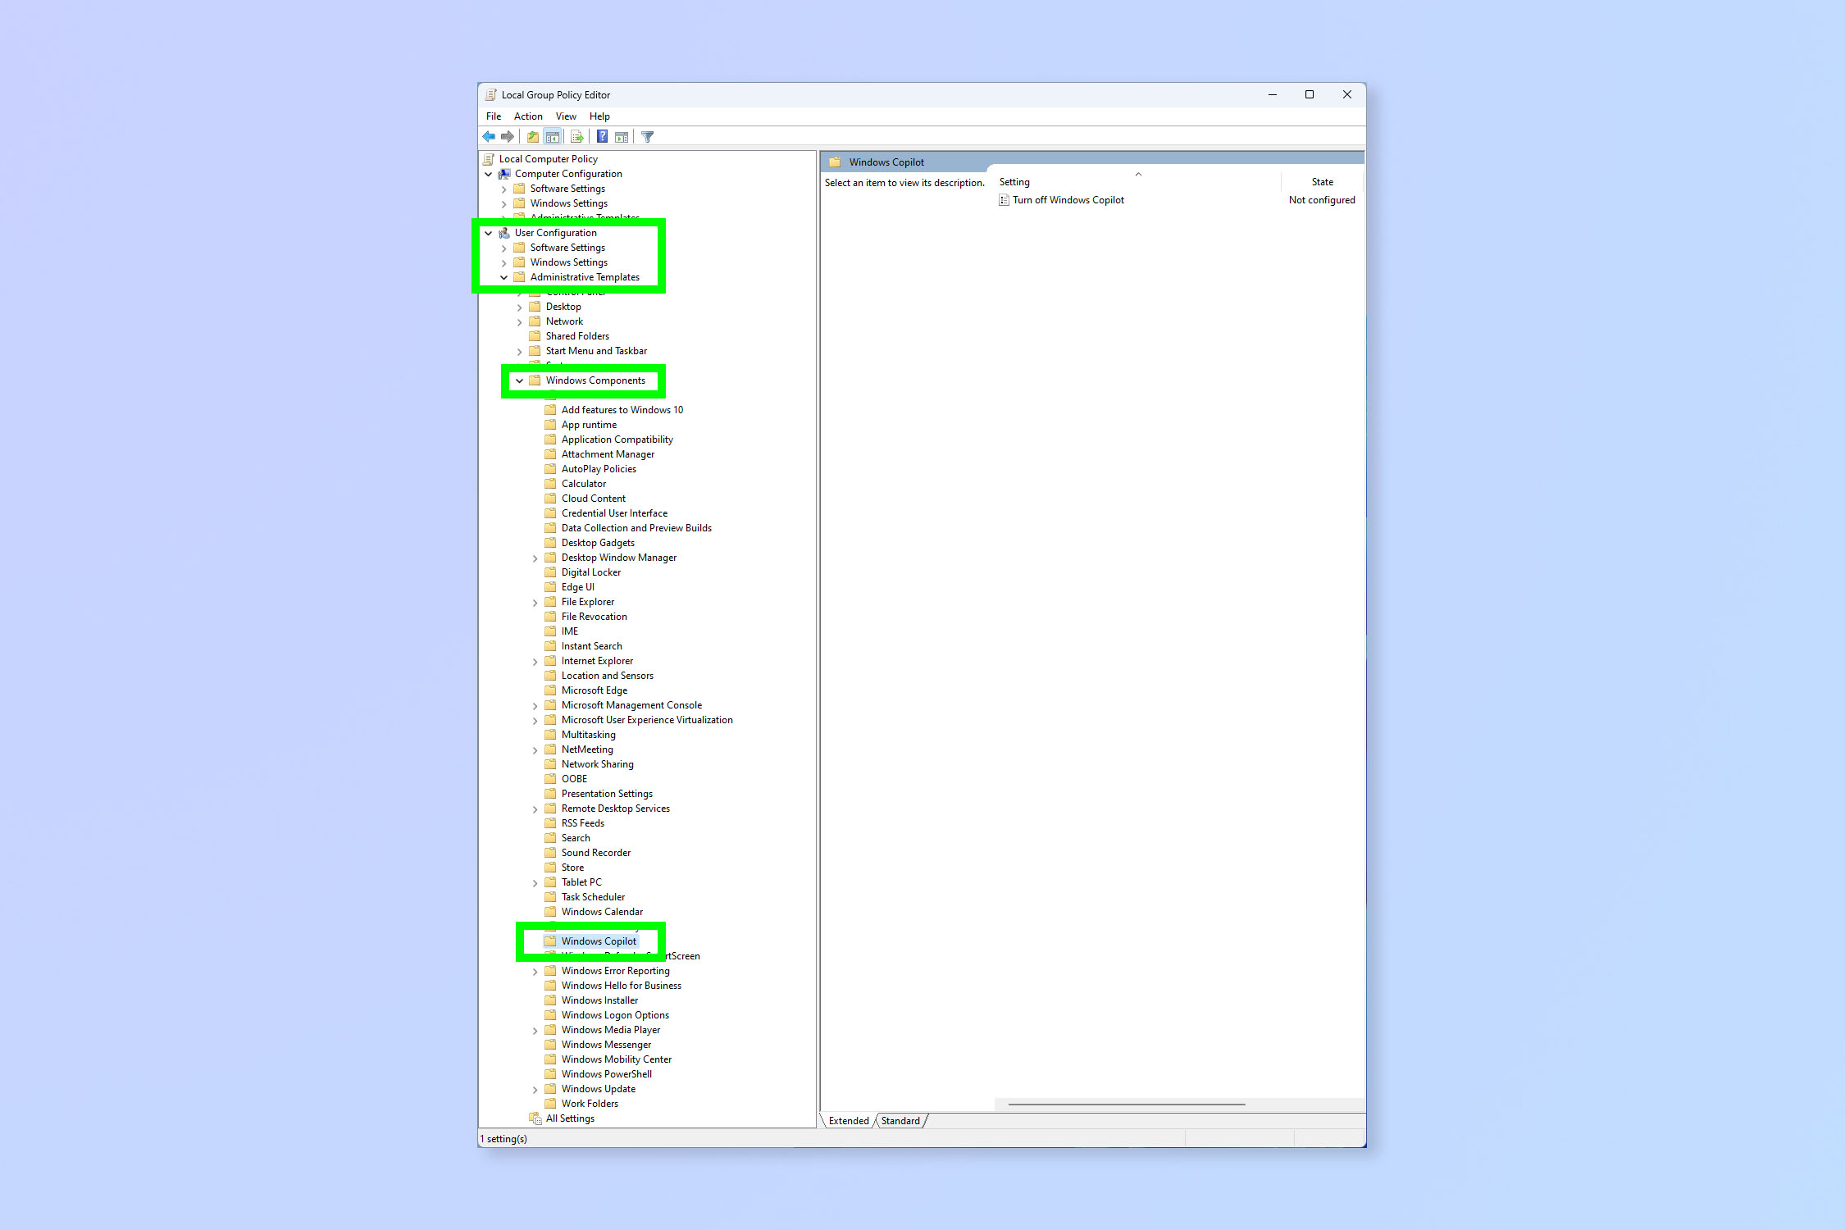
Task: Expand the Internet Explorer folder
Action: (x=536, y=660)
